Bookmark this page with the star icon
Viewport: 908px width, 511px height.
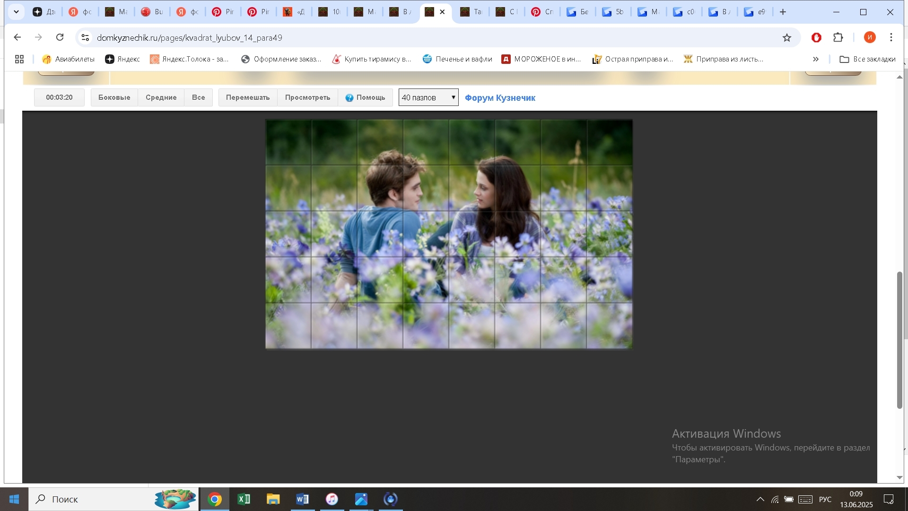coord(787,37)
